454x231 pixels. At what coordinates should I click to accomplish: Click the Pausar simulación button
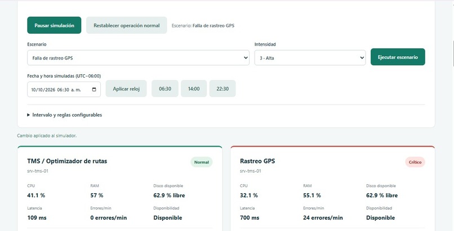pyautogui.click(x=54, y=25)
